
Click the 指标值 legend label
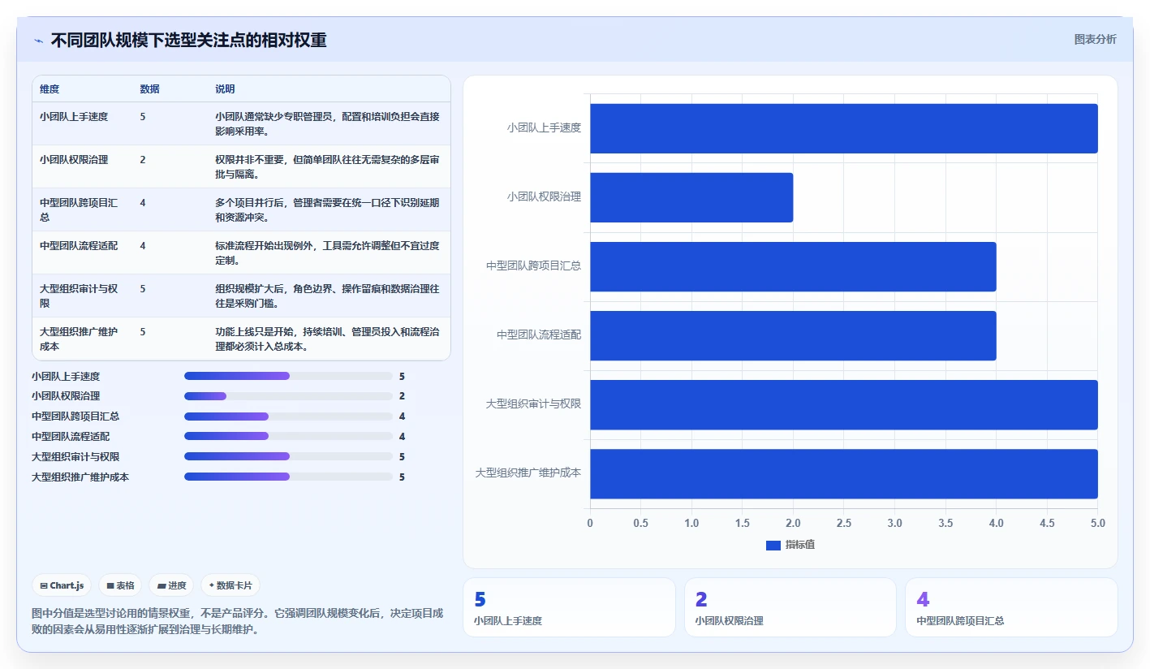[800, 545]
